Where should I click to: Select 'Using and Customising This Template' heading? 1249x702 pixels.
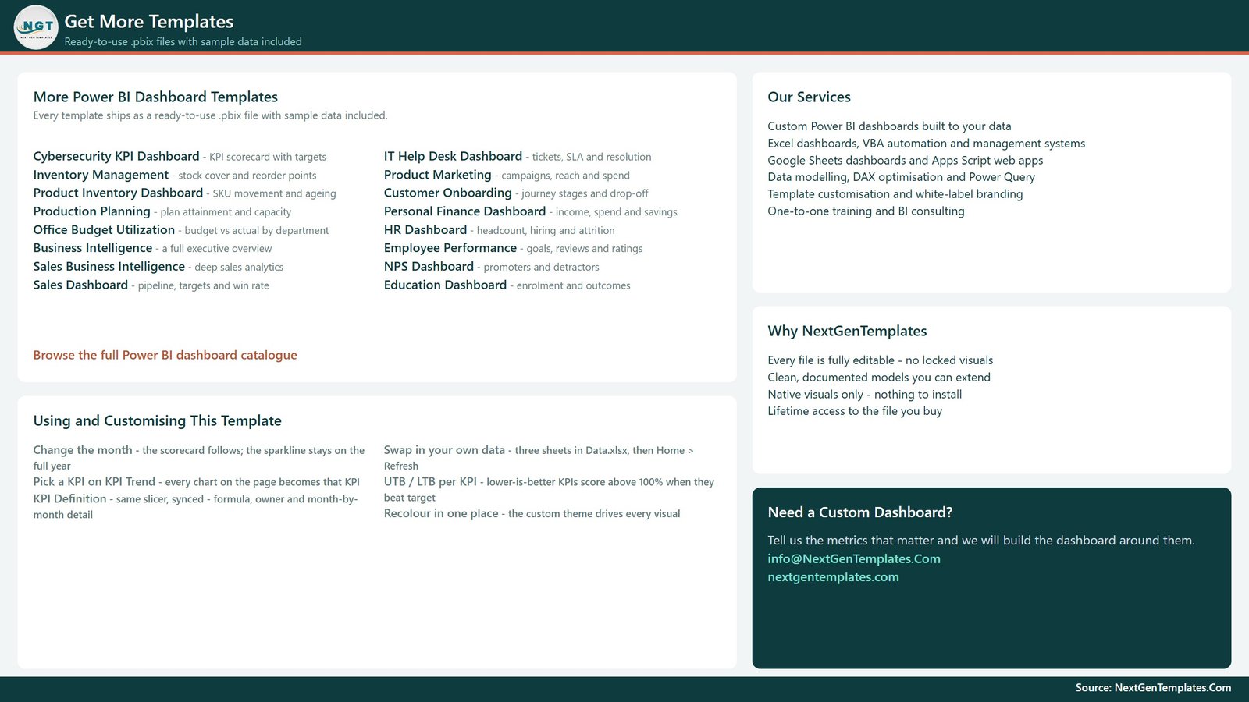(157, 420)
